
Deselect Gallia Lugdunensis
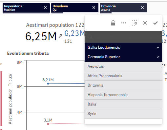(123, 47)
